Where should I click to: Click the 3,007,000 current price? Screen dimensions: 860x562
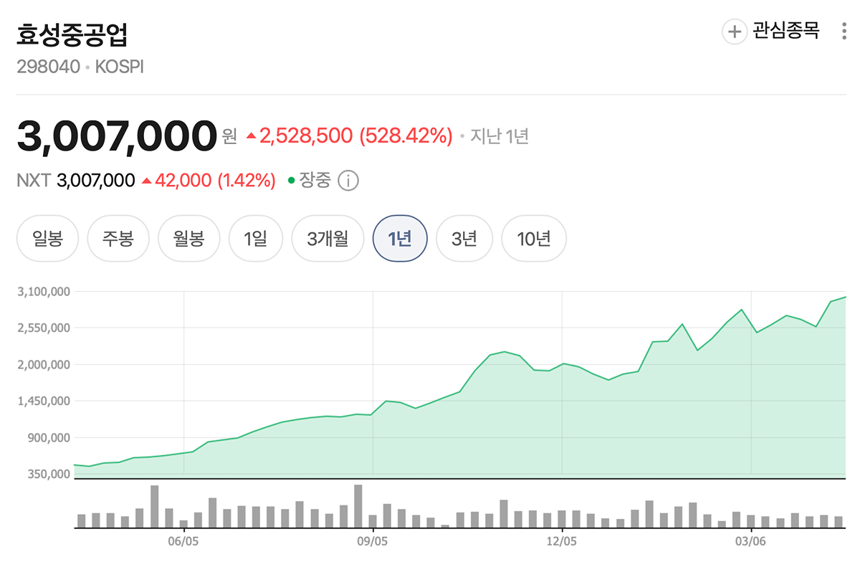point(117,136)
